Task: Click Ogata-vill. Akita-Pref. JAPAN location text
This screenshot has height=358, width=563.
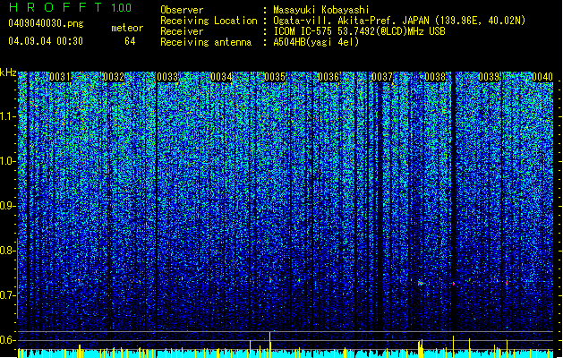Action: [x=399, y=21]
